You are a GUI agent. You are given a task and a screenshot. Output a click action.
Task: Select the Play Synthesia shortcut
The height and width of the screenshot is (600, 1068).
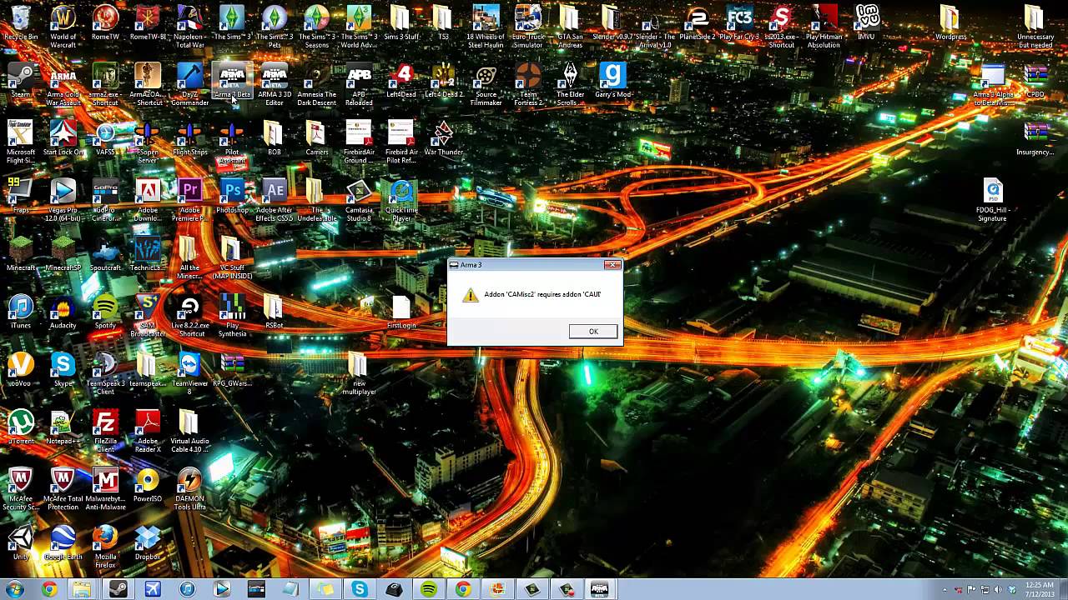pyautogui.click(x=232, y=315)
